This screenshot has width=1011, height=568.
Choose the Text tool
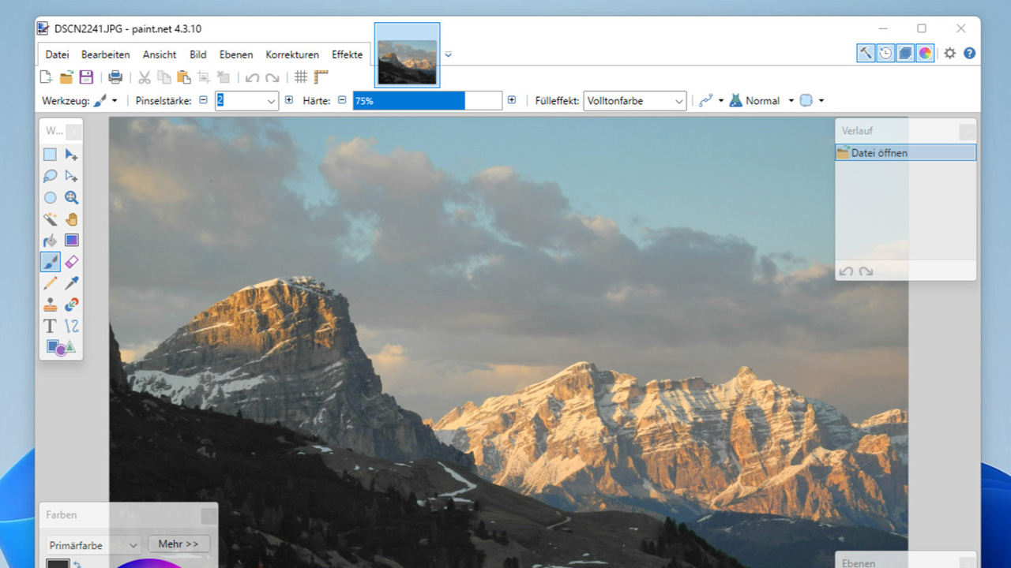point(50,326)
